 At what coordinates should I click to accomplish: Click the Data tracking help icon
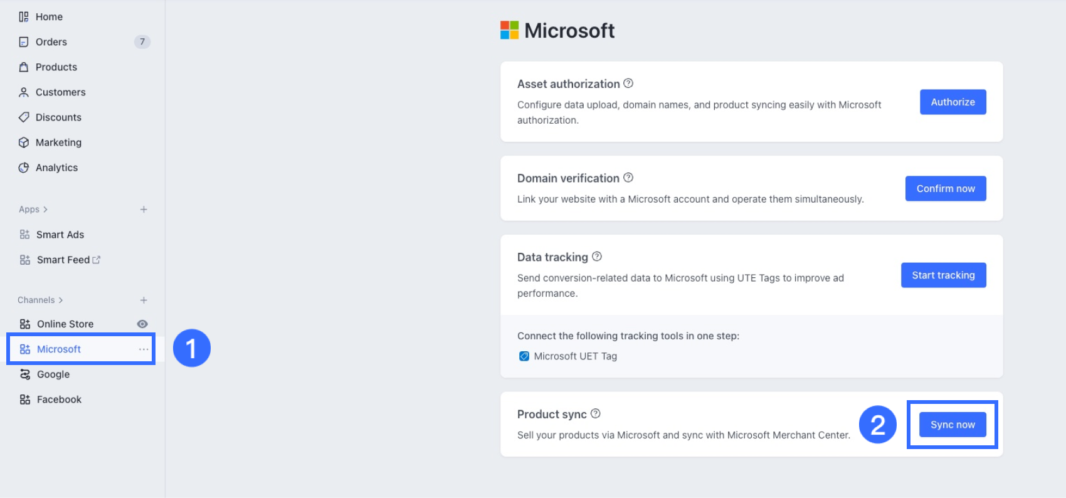click(x=597, y=257)
